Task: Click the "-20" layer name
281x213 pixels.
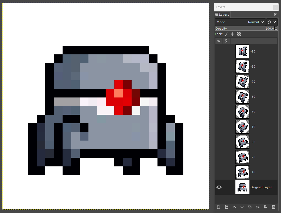Action: 253,157
